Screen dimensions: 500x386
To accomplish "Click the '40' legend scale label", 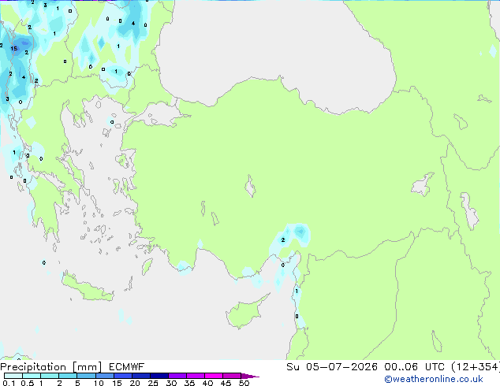I will tap(207, 383).
